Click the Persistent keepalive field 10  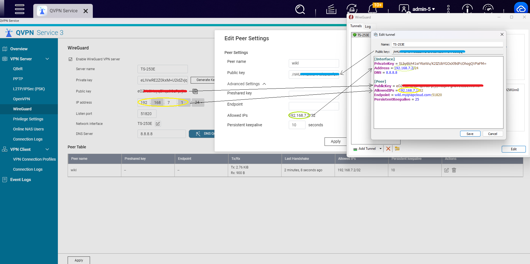[x=297, y=125]
